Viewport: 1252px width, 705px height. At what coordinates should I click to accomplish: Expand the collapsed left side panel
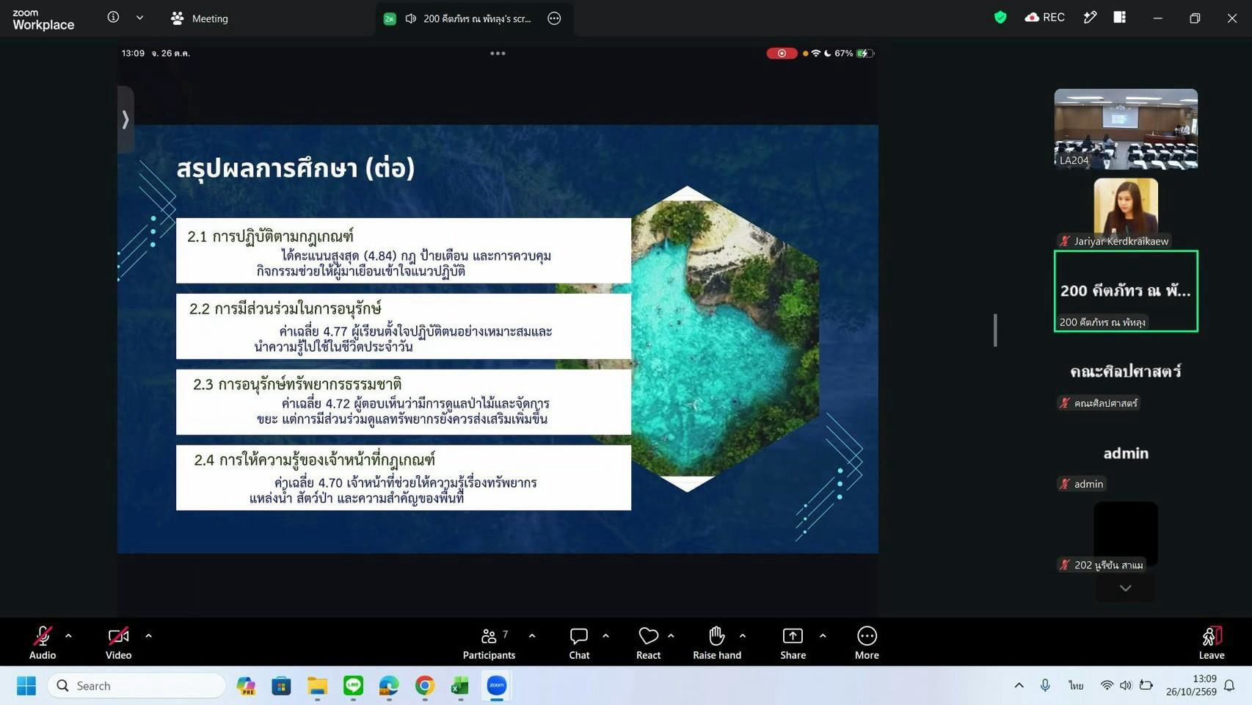[x=125, y=119]
